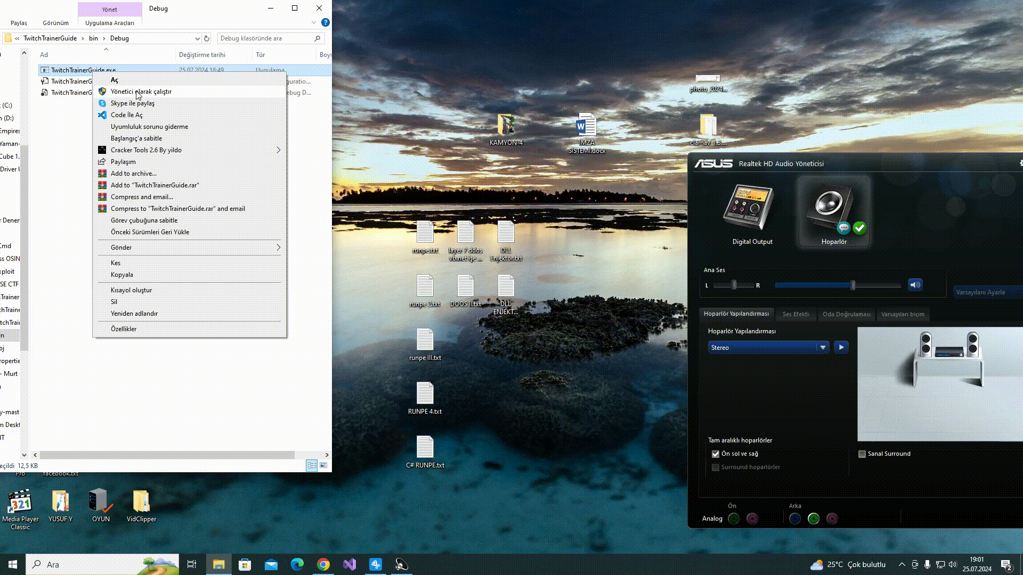Choose Add to archive... menu entry
The width and height of the screenshot is (1023, 575).
click(189, 174)
